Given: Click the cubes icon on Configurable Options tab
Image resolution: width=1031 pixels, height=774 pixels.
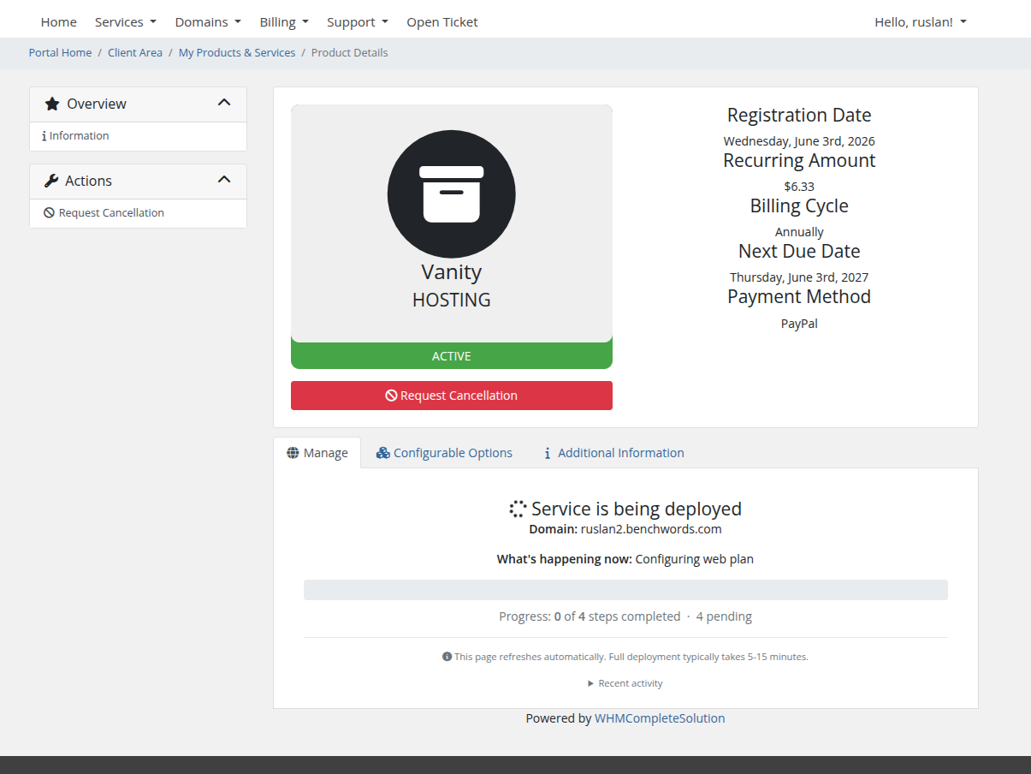Looking at the screenshot, I should pyautogui.click(x=383, y=453).
